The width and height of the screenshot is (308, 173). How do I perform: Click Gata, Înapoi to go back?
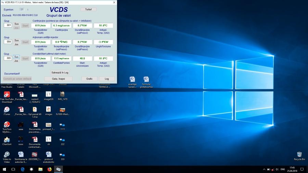(58, 78)
